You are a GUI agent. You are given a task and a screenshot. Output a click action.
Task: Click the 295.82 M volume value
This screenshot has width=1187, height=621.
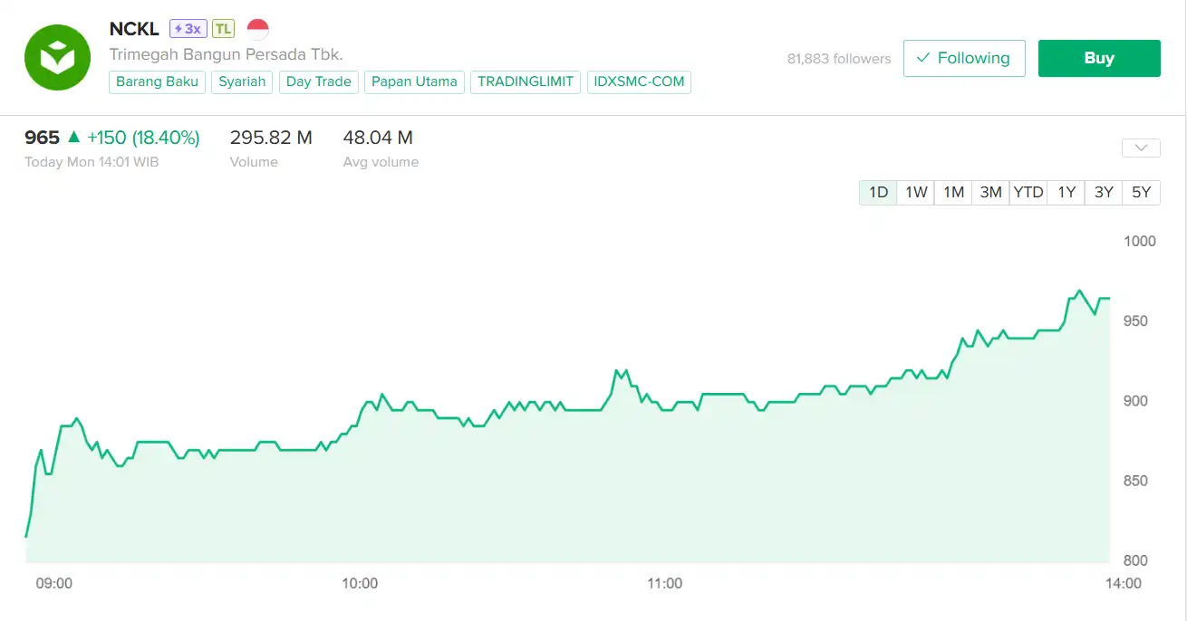click(271, 138)
